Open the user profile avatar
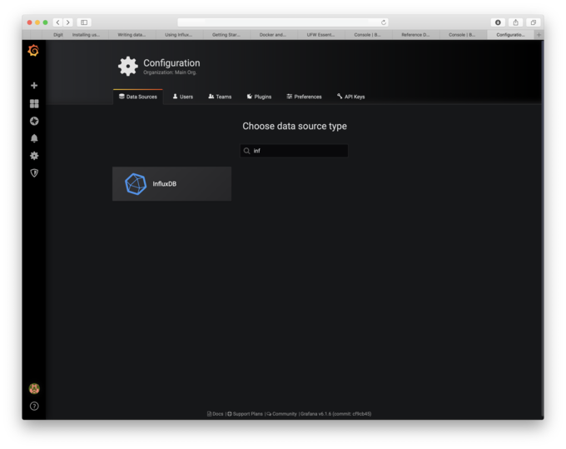 (34, 389)
